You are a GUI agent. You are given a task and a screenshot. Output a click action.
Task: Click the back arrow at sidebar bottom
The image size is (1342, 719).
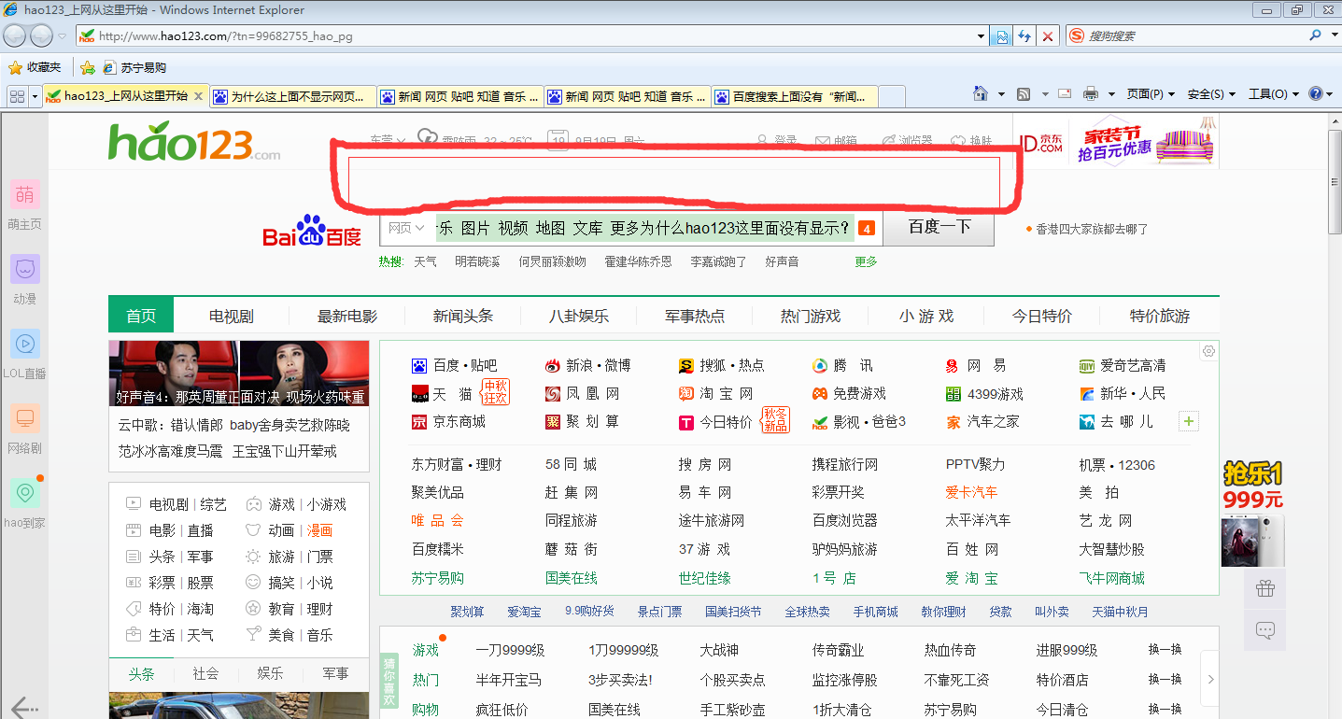[x=24, y=707]
